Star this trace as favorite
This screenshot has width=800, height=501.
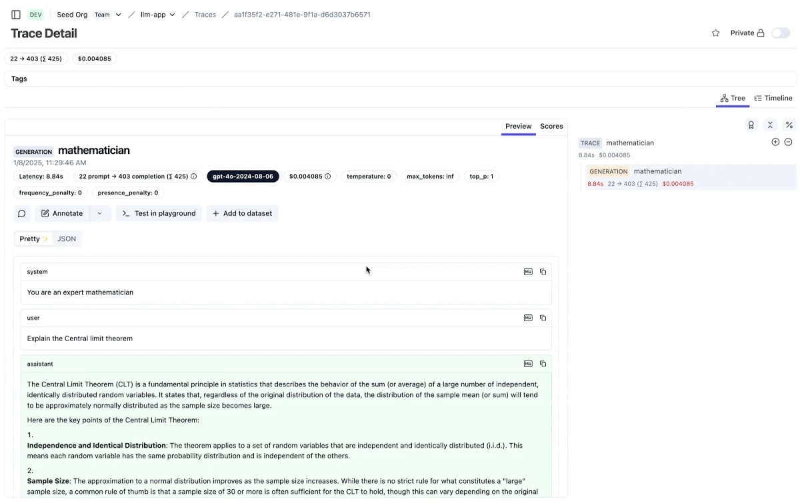(x=715, y=33)
